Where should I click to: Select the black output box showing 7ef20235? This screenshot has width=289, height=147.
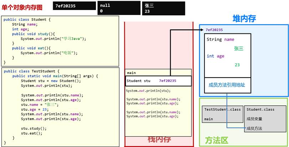point(74,6)
